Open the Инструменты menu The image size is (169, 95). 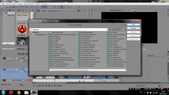29,4
